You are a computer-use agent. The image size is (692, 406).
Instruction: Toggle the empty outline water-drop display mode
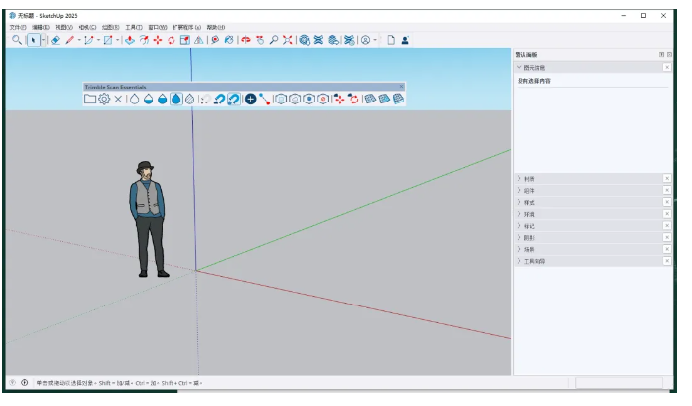[x=134, y=100]
